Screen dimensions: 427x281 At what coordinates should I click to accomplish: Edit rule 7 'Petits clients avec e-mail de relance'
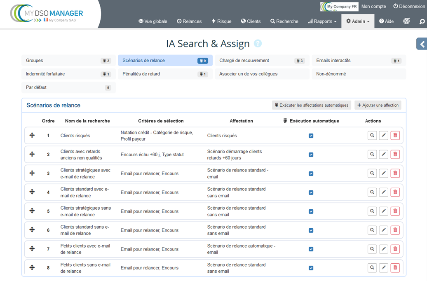coord(384,249)
